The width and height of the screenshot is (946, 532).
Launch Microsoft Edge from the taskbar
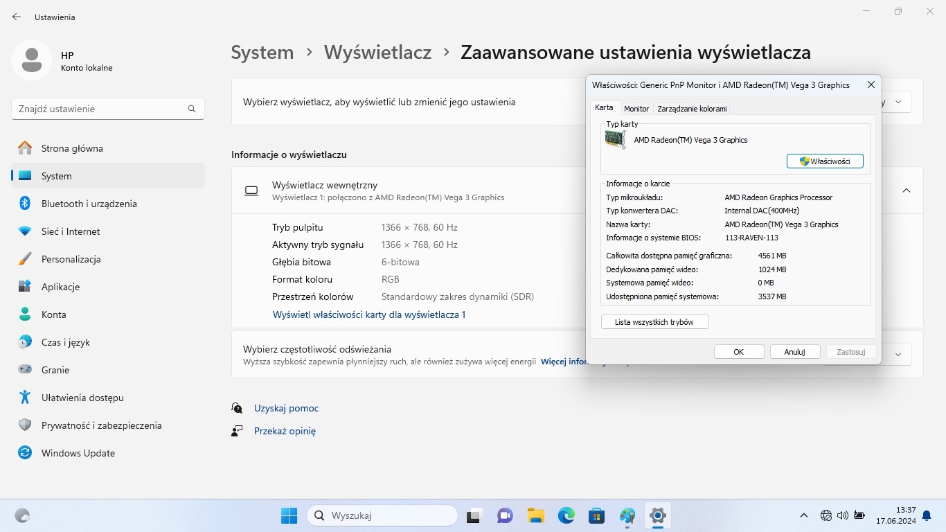pyautogui.click(x=566, y=515)
